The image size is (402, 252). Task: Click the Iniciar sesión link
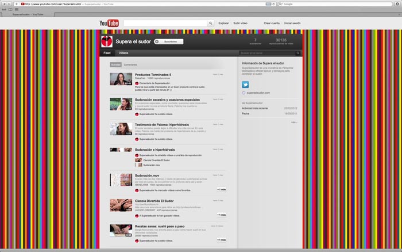click(x=292, y=23)
